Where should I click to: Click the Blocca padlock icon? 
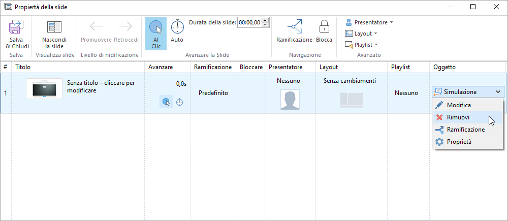[324, 27]
